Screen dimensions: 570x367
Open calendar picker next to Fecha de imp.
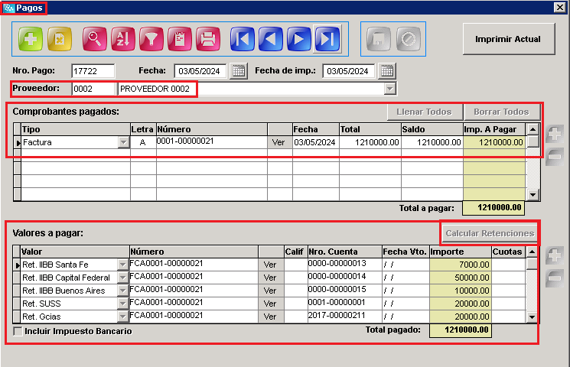pos(387,71)
